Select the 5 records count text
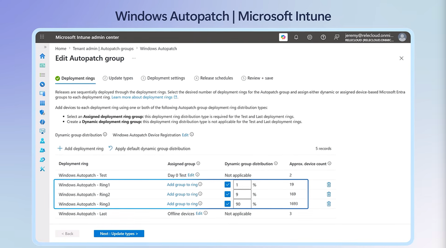 [x=323, y=149]
